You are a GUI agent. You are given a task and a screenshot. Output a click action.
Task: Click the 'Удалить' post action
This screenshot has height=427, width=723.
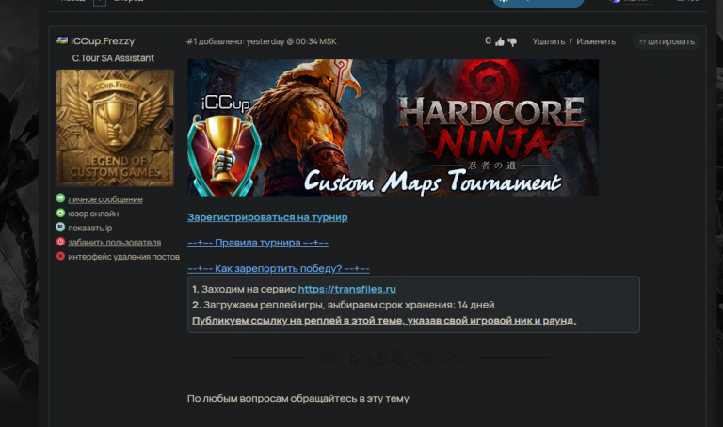point(549,41)
